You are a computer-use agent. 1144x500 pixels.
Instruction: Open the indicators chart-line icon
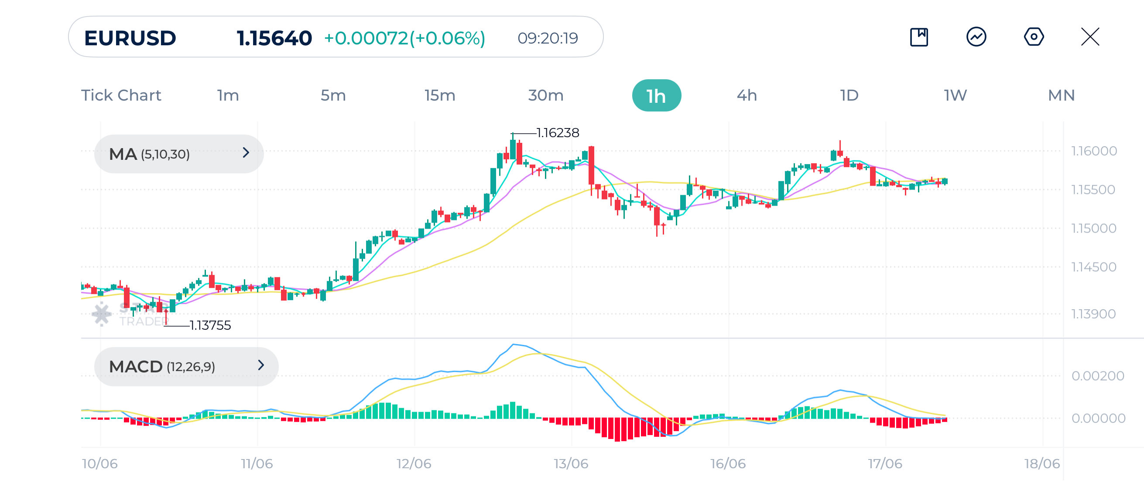coord(976,37)
